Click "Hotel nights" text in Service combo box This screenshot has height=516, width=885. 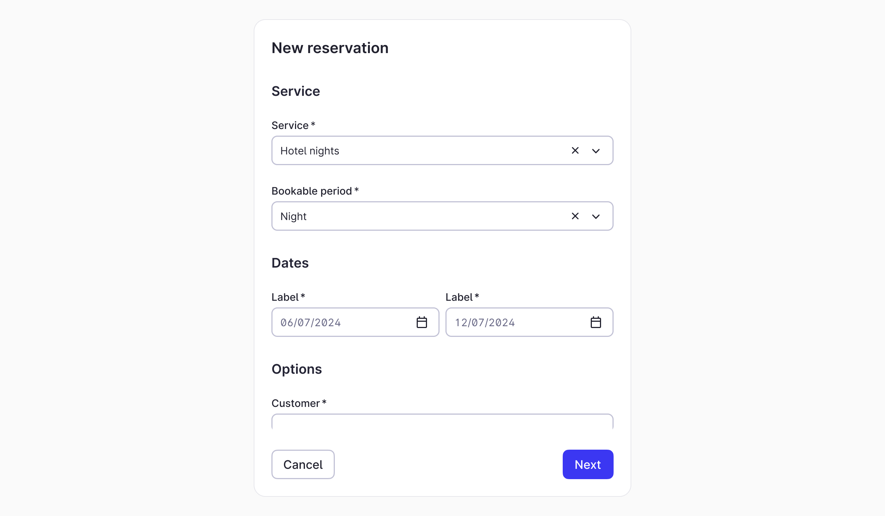[310, 151]
